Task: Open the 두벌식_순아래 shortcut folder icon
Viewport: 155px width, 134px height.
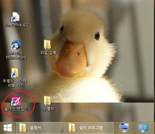Action: click(x=15, y=72)
